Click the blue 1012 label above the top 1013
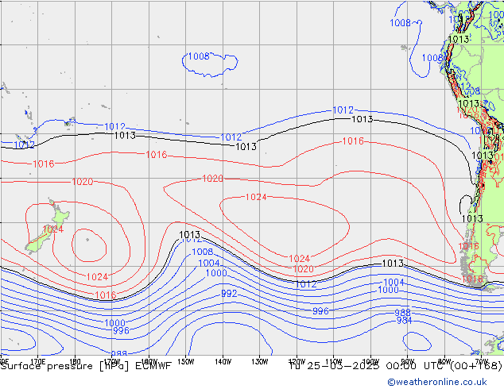 (343, 110)
